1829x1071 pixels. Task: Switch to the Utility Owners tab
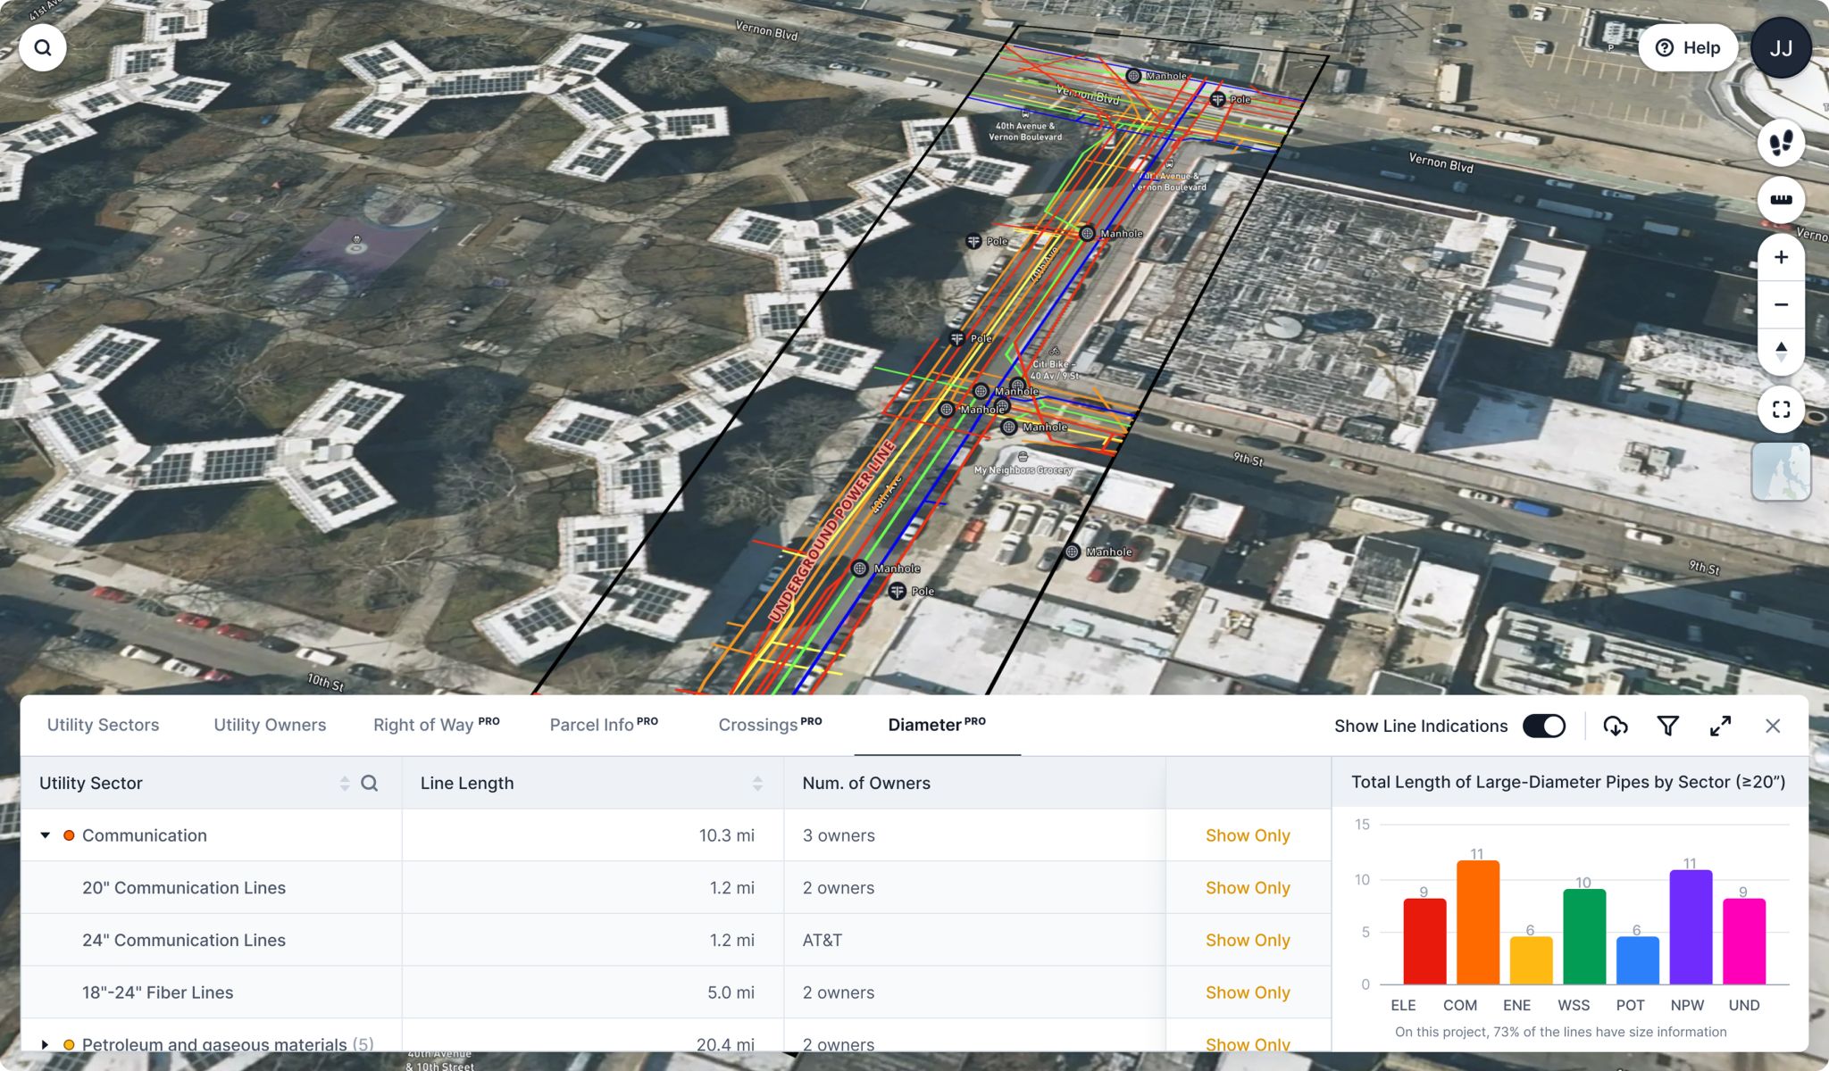click(270, 725)
